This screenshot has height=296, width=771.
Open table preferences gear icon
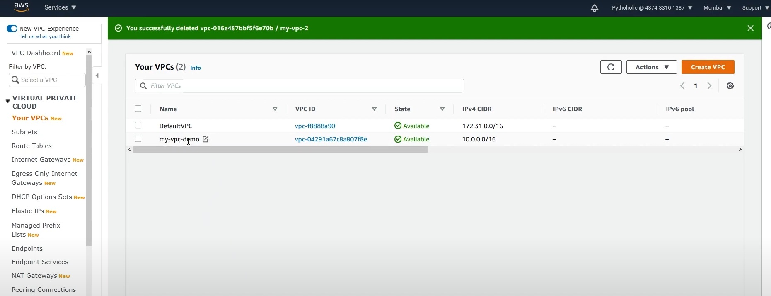pos(730,86)
